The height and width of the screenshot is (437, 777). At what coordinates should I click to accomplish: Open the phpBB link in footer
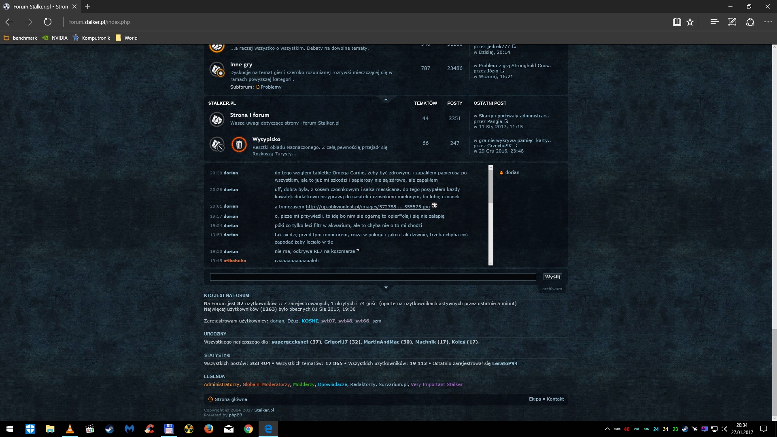(236, 415)
